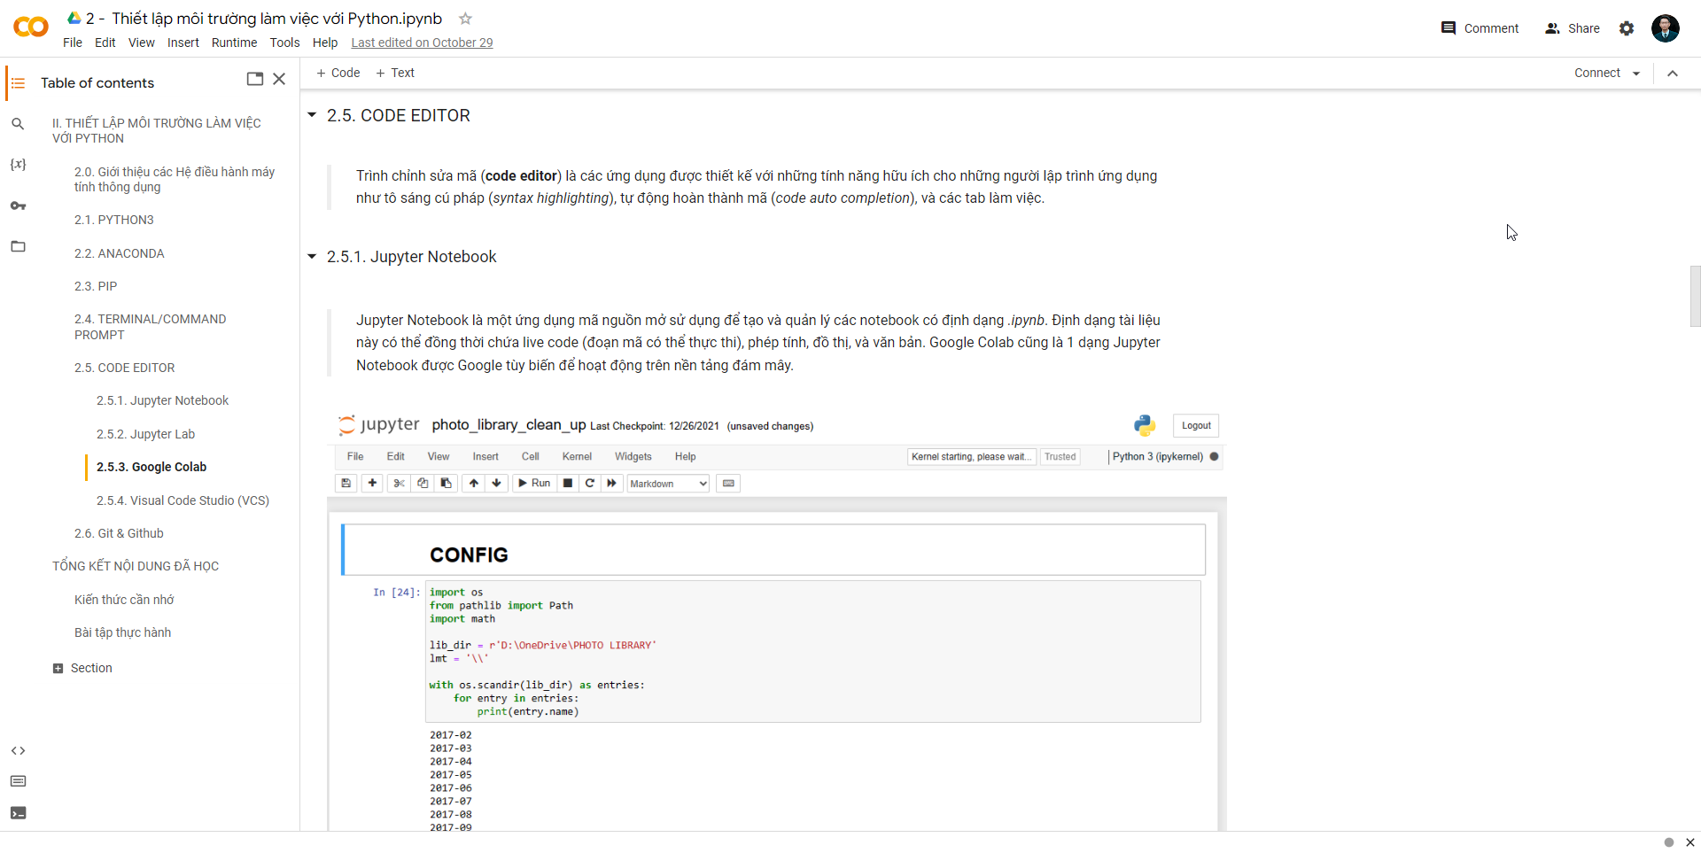1701x853 pixels.
Task: Open the Connect dropdown menu
Action: 1637,73
